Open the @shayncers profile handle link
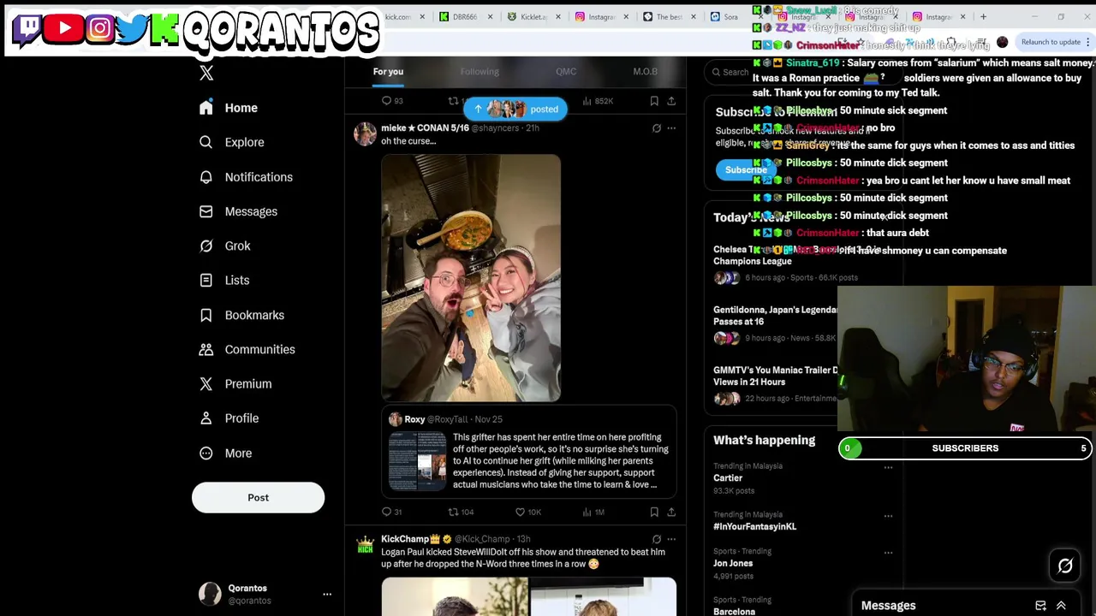The width and height of the screenshot is (1096, 616). 495,128
